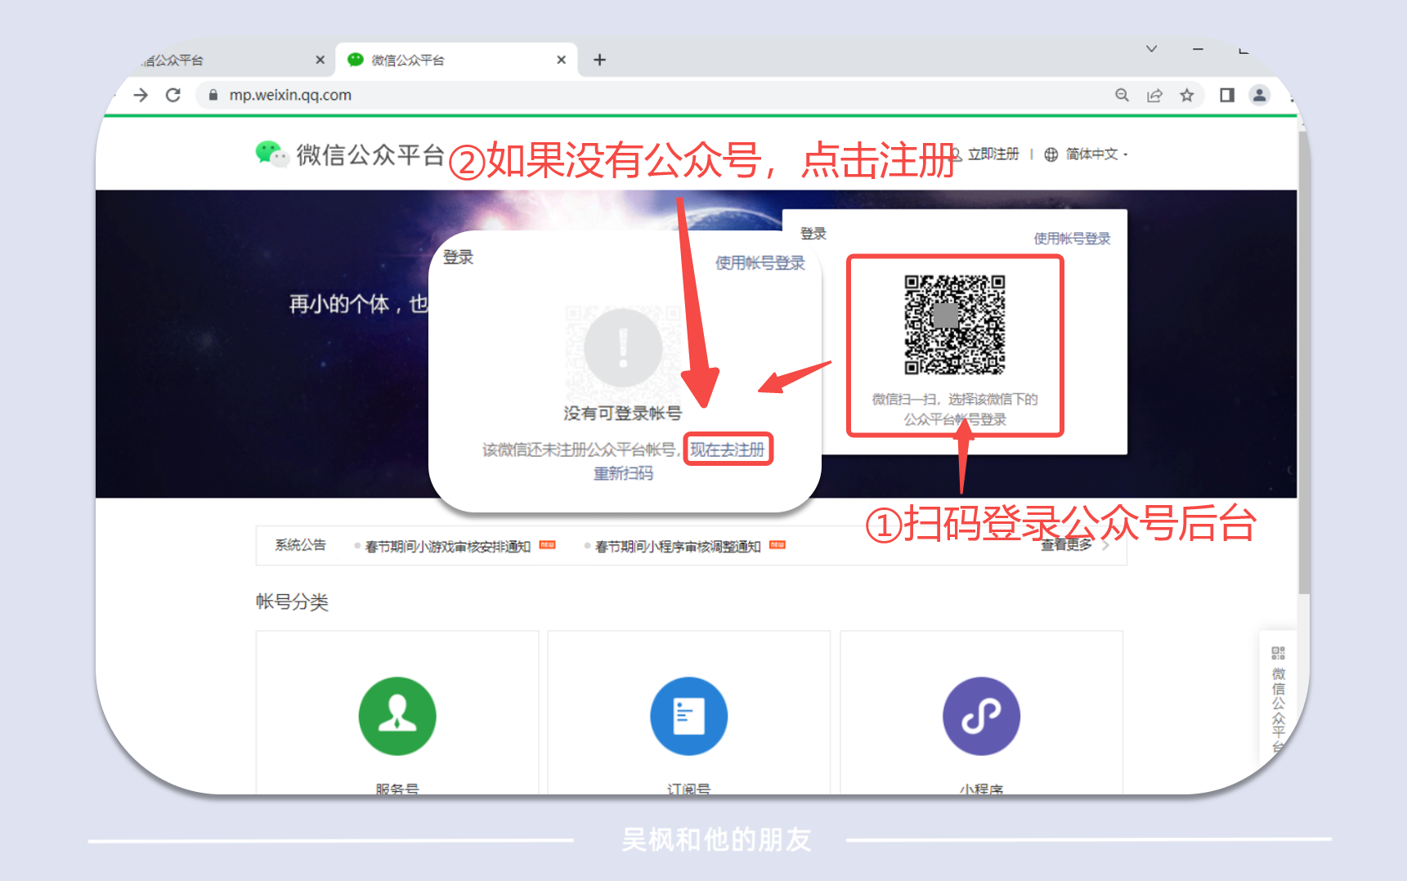Open the browser profile avatar
Screen dimensions: 1407x881
(1259, 95)
